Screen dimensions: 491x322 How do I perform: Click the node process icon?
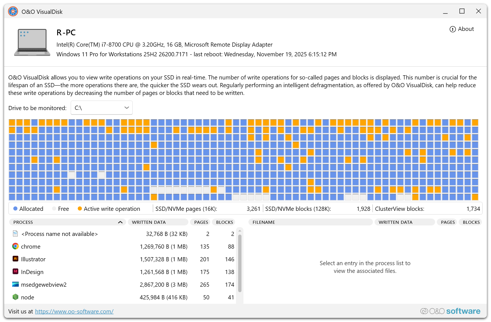(x=15, y=297)
